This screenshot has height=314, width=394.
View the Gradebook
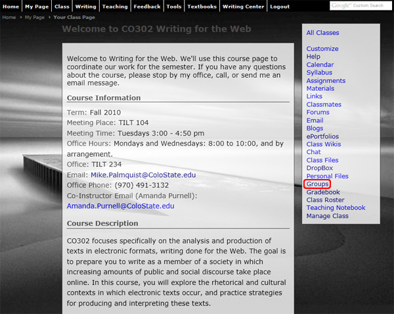(323, 192)
